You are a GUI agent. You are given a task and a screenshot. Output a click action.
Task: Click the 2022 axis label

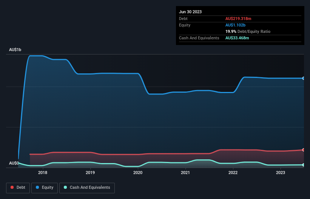click(x=233, y=173)
